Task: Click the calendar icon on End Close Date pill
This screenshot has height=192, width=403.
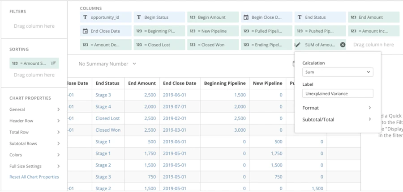Action: pos(85,31)
